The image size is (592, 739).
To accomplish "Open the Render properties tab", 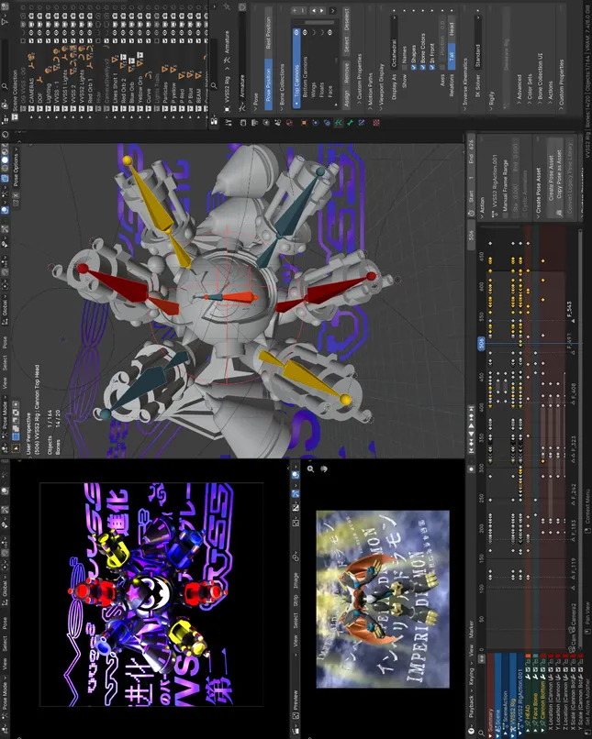I will 243,123.
